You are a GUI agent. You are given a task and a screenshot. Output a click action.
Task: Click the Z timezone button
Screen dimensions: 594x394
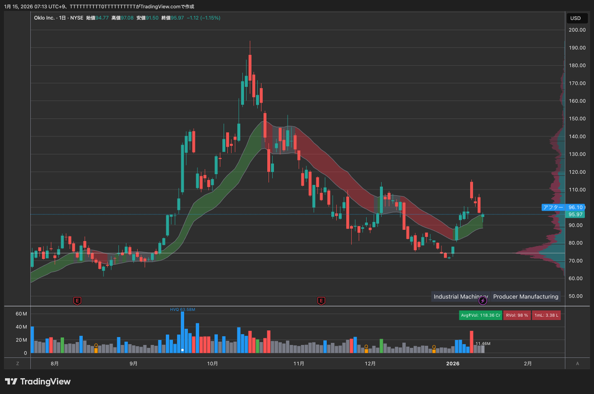coord(17,363)
